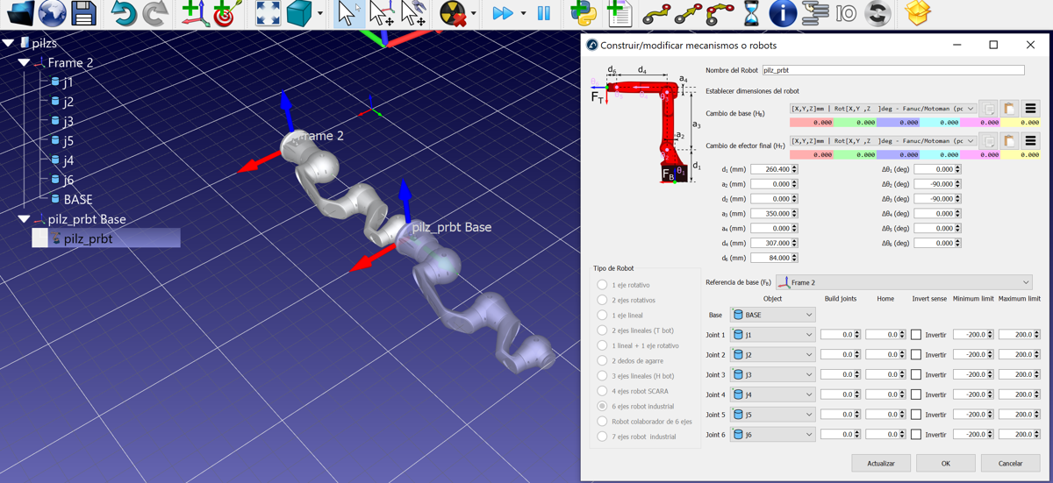The width and height of the screenshot is (1053, 483).
Task: Select j5 in the station tree
Action: (x=68, y=140)
